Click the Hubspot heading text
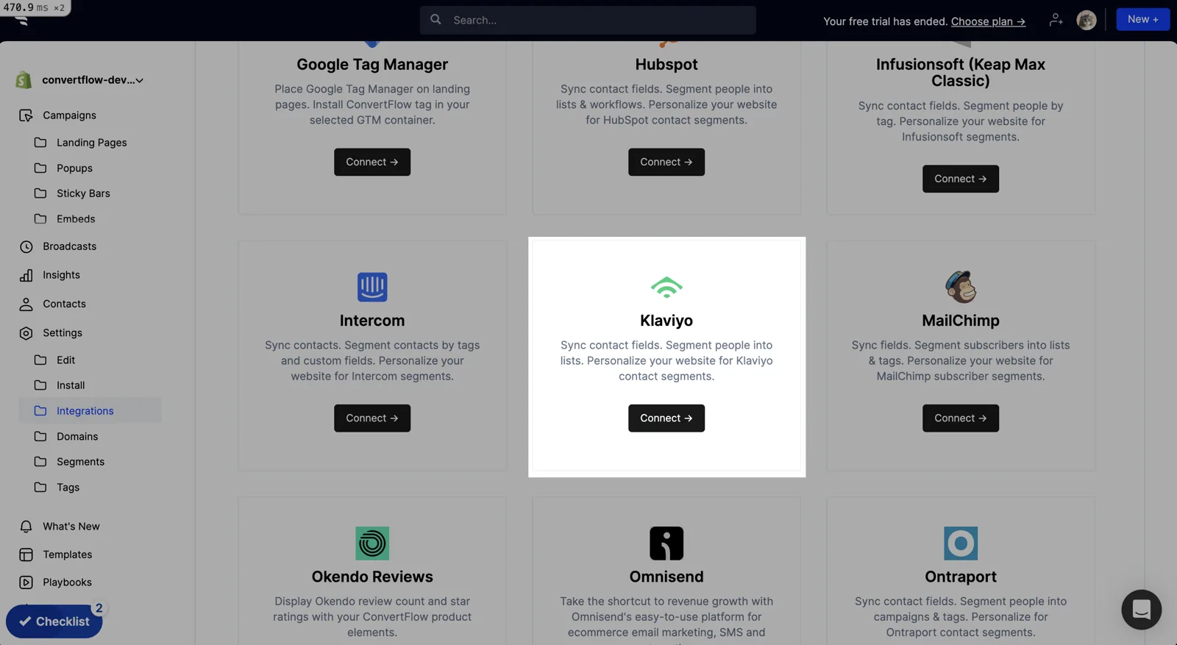The image size is (1177, 645). pyautogui.click(x=666, y=64)
